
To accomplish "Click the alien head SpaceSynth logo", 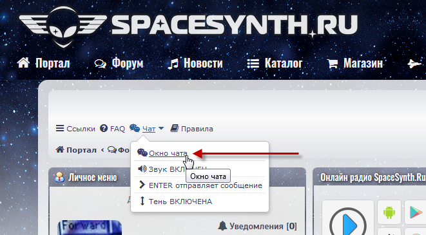I will point(63,27).
